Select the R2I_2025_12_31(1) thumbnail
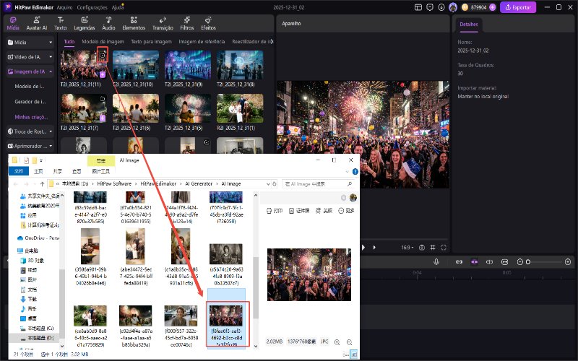Image resolution: width=578 pixels, height=361 pixels. coord(240,108)
